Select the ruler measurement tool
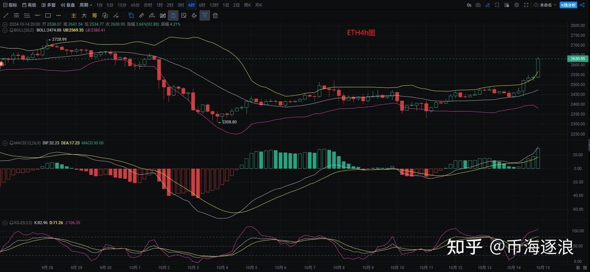Image resolution: width=590 pixels, height=272 pixels. coord(142,16)
